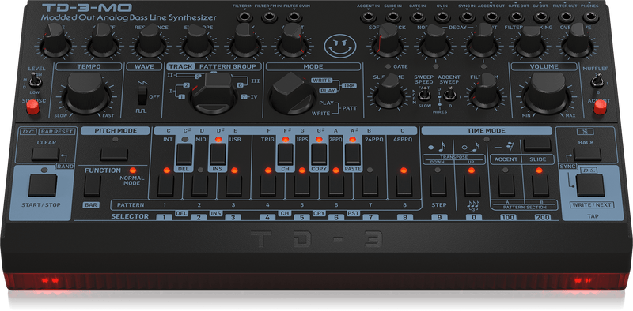Click the TRACK / PATTERN GROUP rotary selector
Viewport: 633px width, 311px height.
214,92
